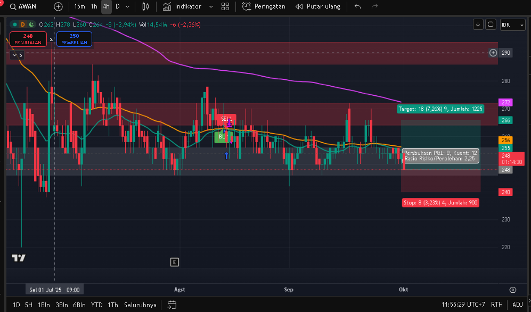This screenshot has width=531, height=312.
Task: Click the red 240 stop price label
Action: coord(505,192)
